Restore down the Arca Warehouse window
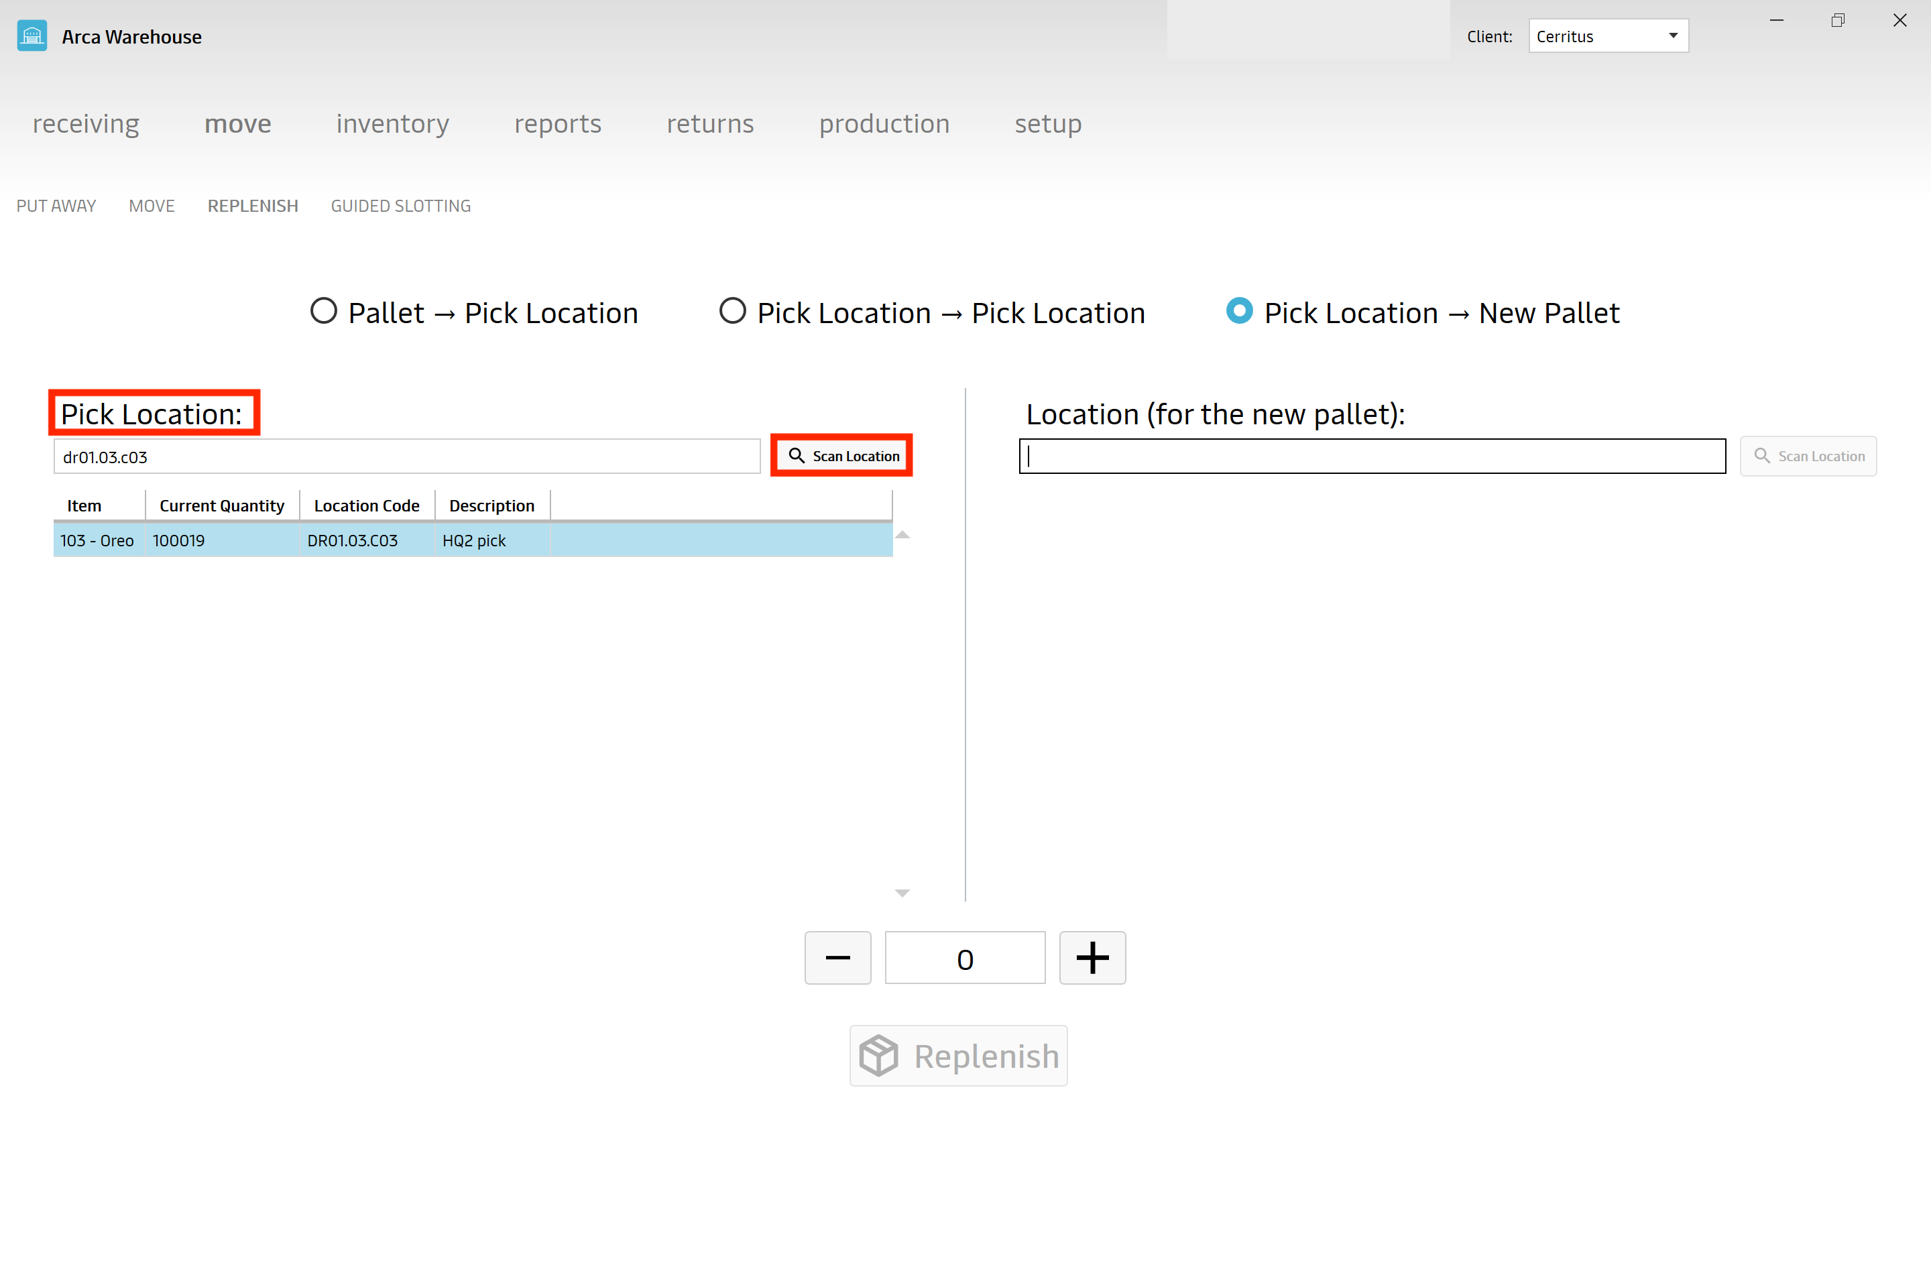This screenshot has width=1931, height=1287. click(x=1838, y=21)
